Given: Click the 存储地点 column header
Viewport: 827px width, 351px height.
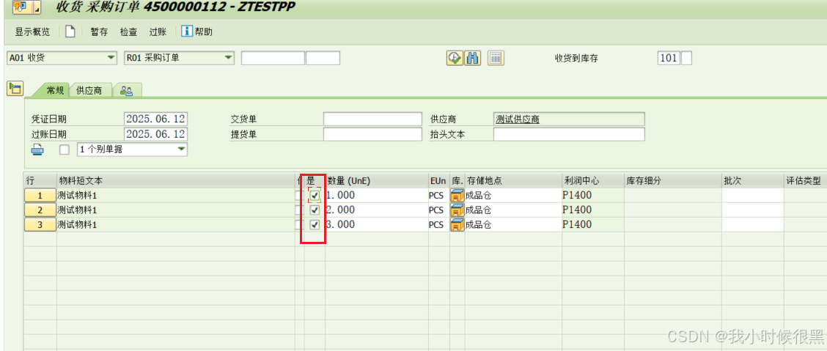Looking at the screenshot, I should (x=513, y=181).
